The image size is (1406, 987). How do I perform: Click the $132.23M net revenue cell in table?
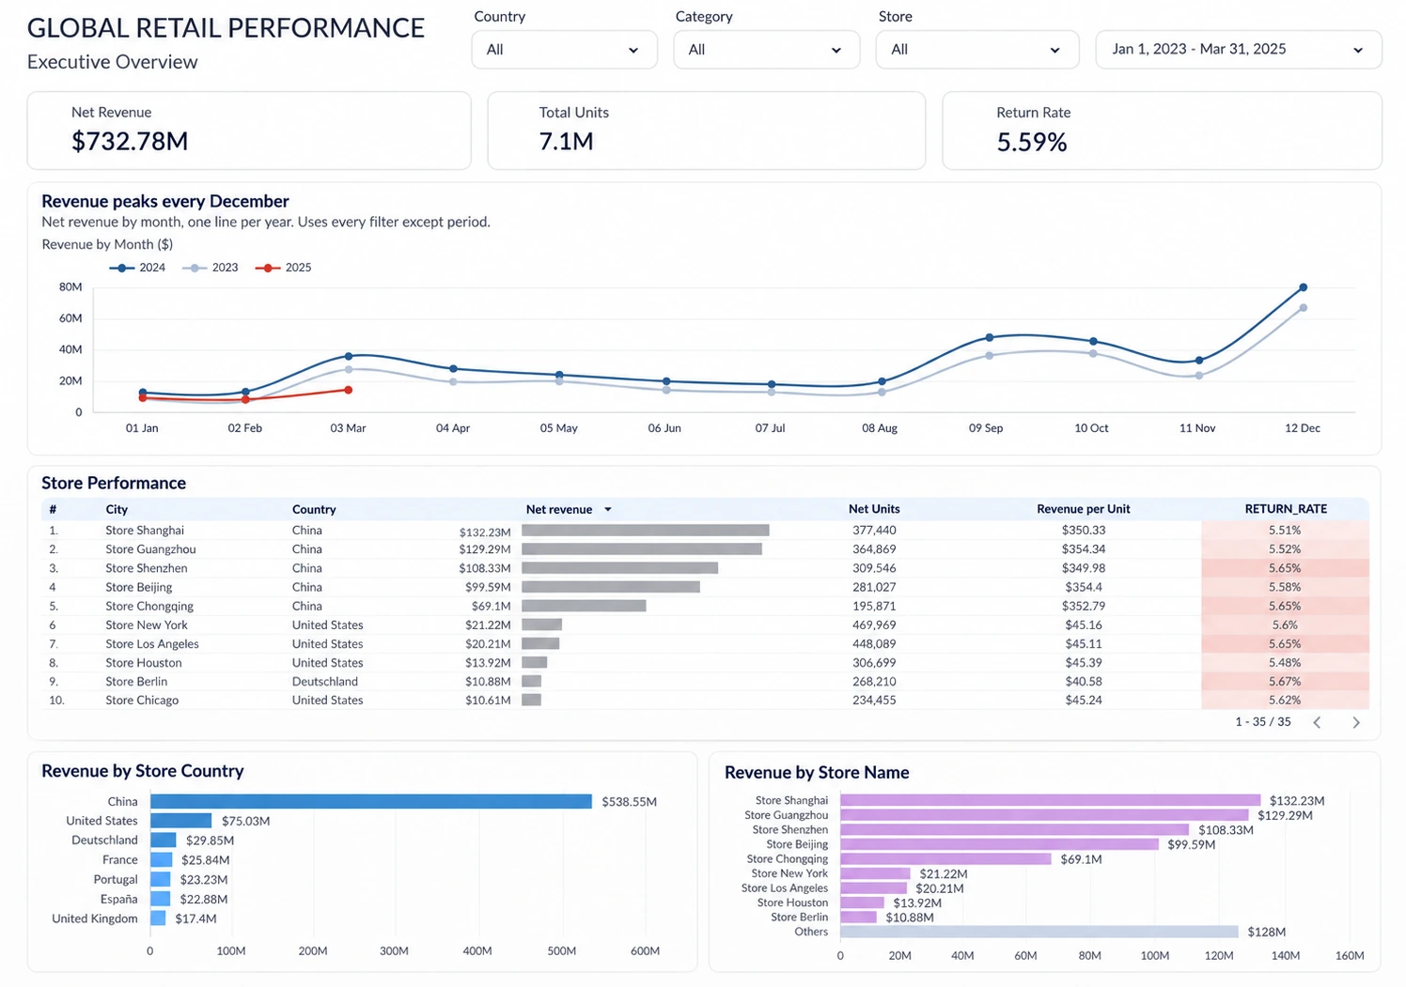pyautogui.click(x=485, y=532)
